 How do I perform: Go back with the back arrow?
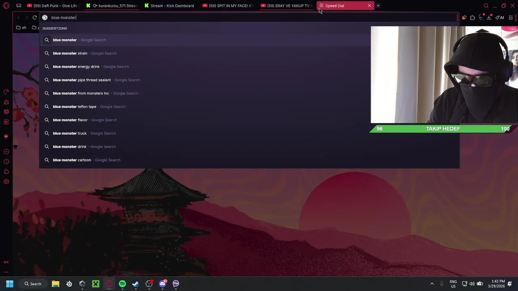18,17
